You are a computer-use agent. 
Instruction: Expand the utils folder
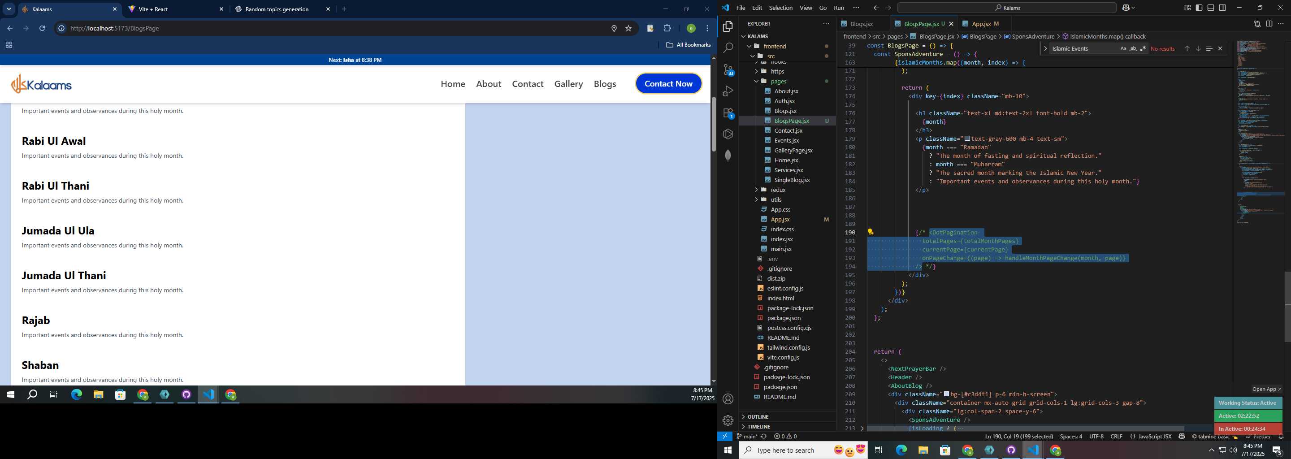[x=756, y=199]
